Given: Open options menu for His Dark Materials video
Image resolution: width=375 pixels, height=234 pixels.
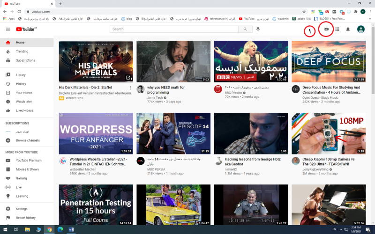Looking at the screenshot, I should pyautogui.click(x=130, y=88).
